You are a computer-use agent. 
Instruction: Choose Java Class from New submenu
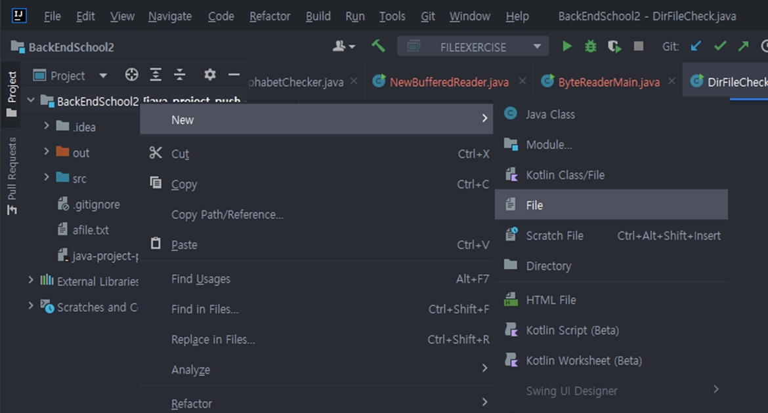(x=550, y=114)
